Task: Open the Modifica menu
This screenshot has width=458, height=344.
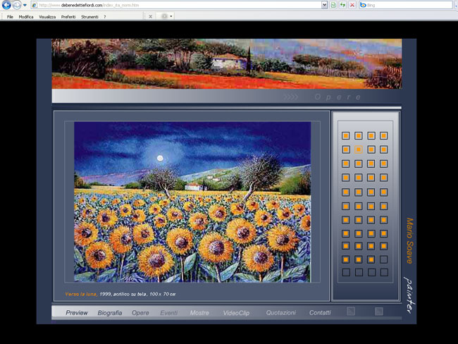Action: tap(26, 17)
